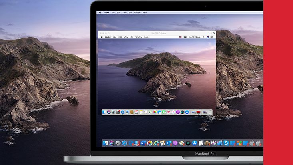Image resolution: width=293 pixels, height=165 pixels.
Task: Open Finder in the macOS Catalina window's dock
Action: tap(104, 112)
